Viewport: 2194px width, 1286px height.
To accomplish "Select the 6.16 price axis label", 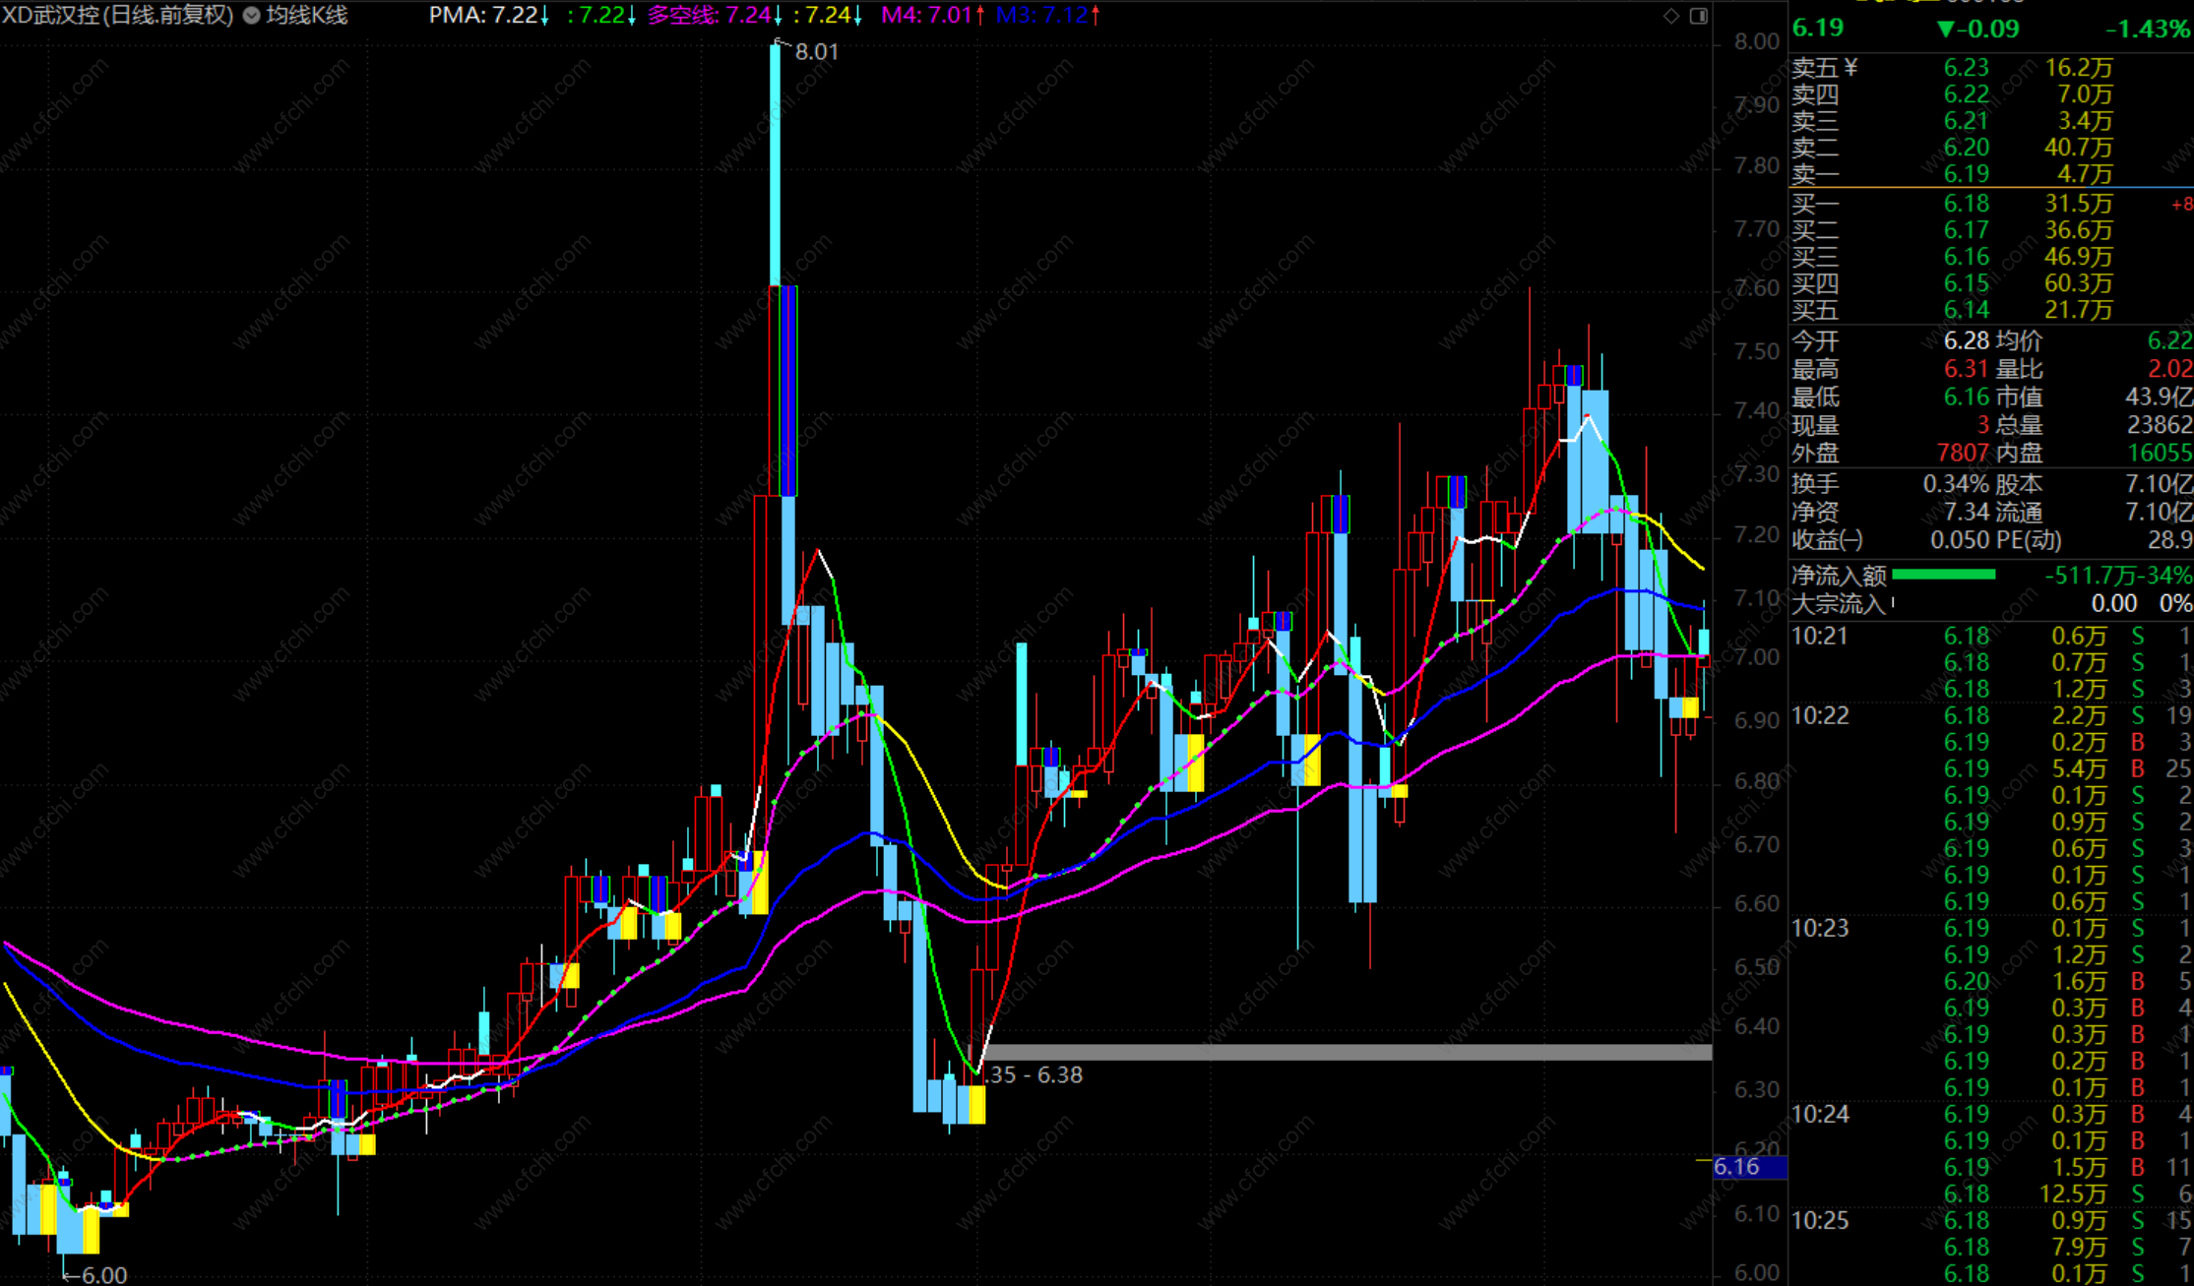I will pyautogui.click(x=1748, y=1167).
